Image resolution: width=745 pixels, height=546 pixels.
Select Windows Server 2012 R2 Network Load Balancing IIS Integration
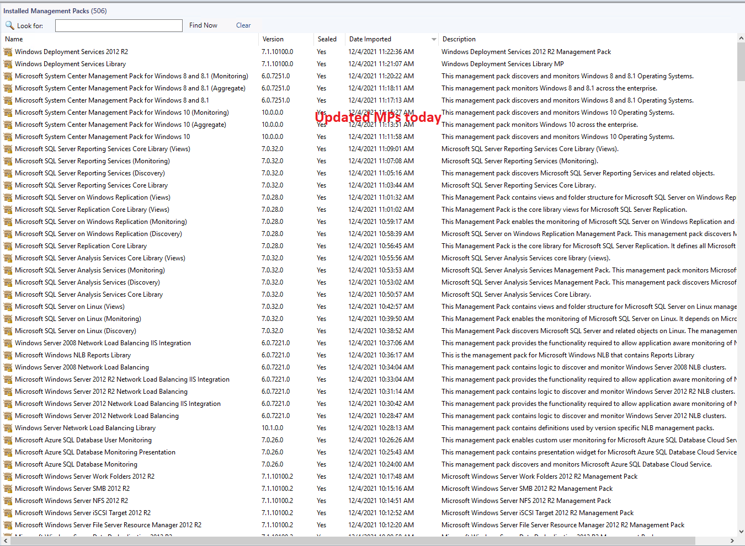[x=370, y=379]
